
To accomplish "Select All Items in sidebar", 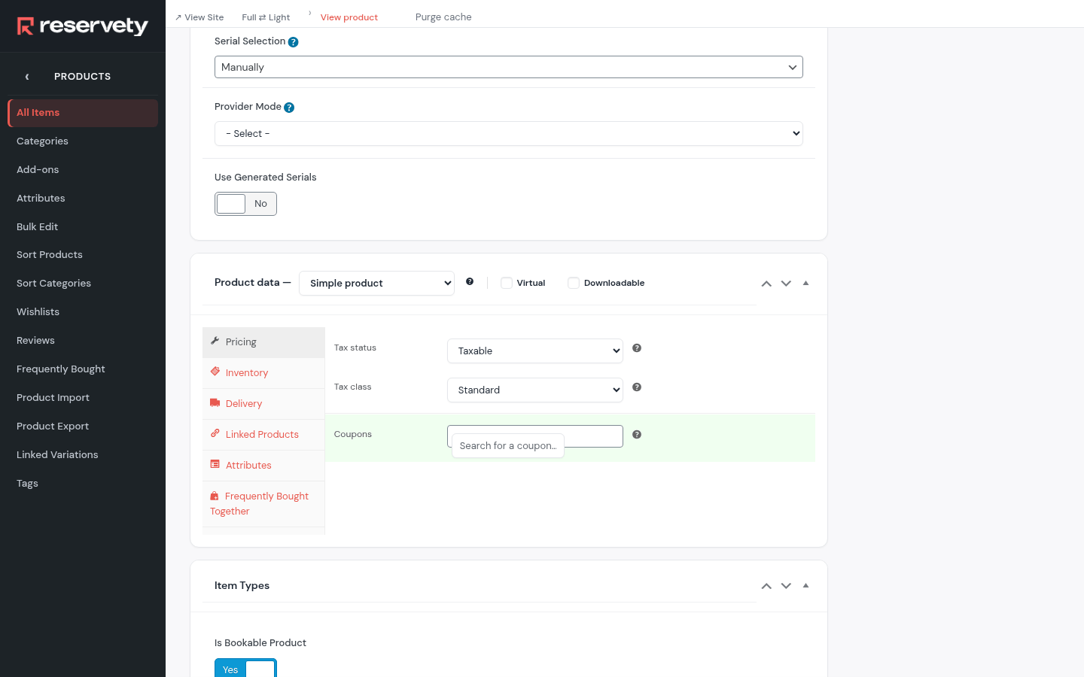I will pos(83,113).
